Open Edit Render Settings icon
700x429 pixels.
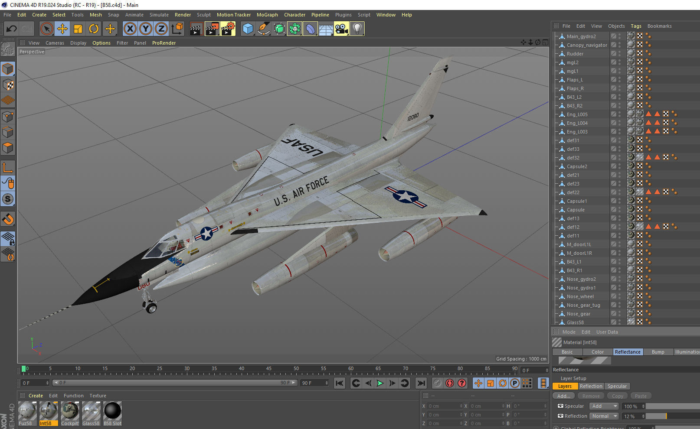click(x=228, y=29)
